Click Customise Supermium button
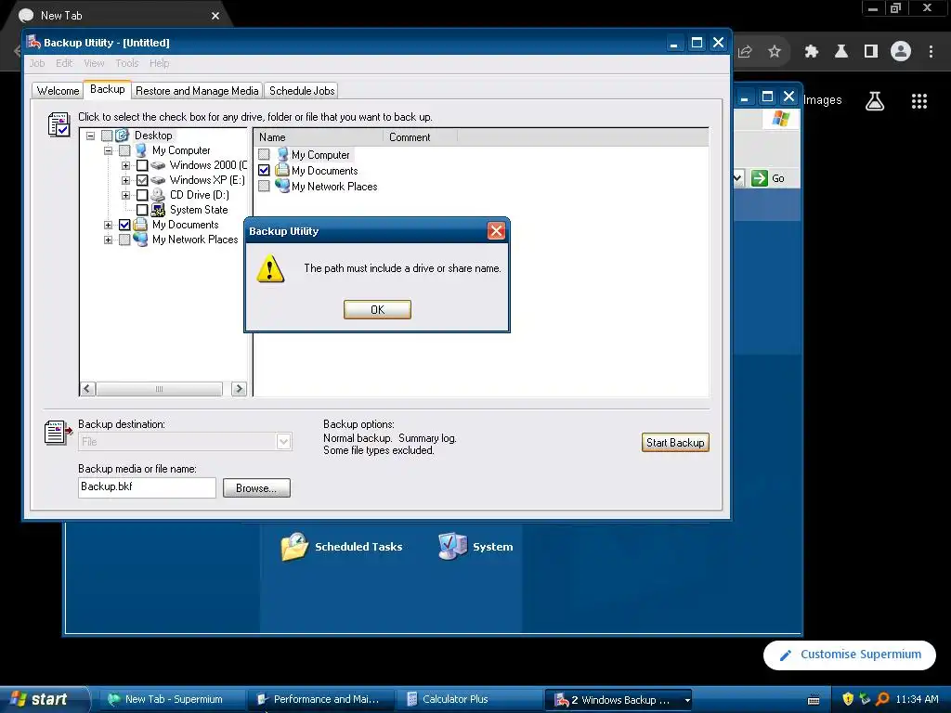This screenshot has height=713, width=951. point(849,655)
